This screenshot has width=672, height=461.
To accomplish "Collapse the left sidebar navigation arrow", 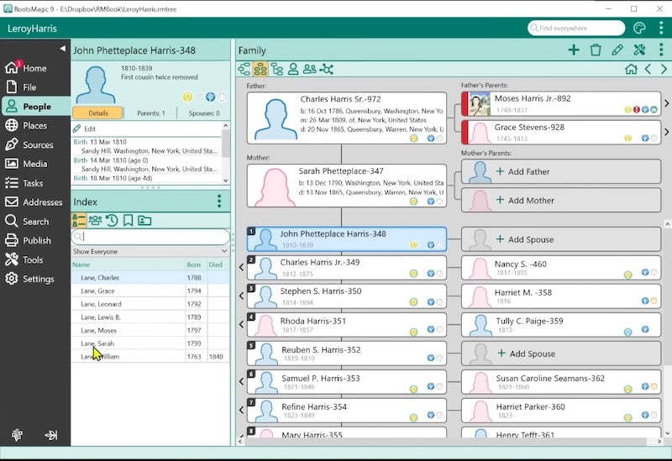I will (x=63, y=49).
